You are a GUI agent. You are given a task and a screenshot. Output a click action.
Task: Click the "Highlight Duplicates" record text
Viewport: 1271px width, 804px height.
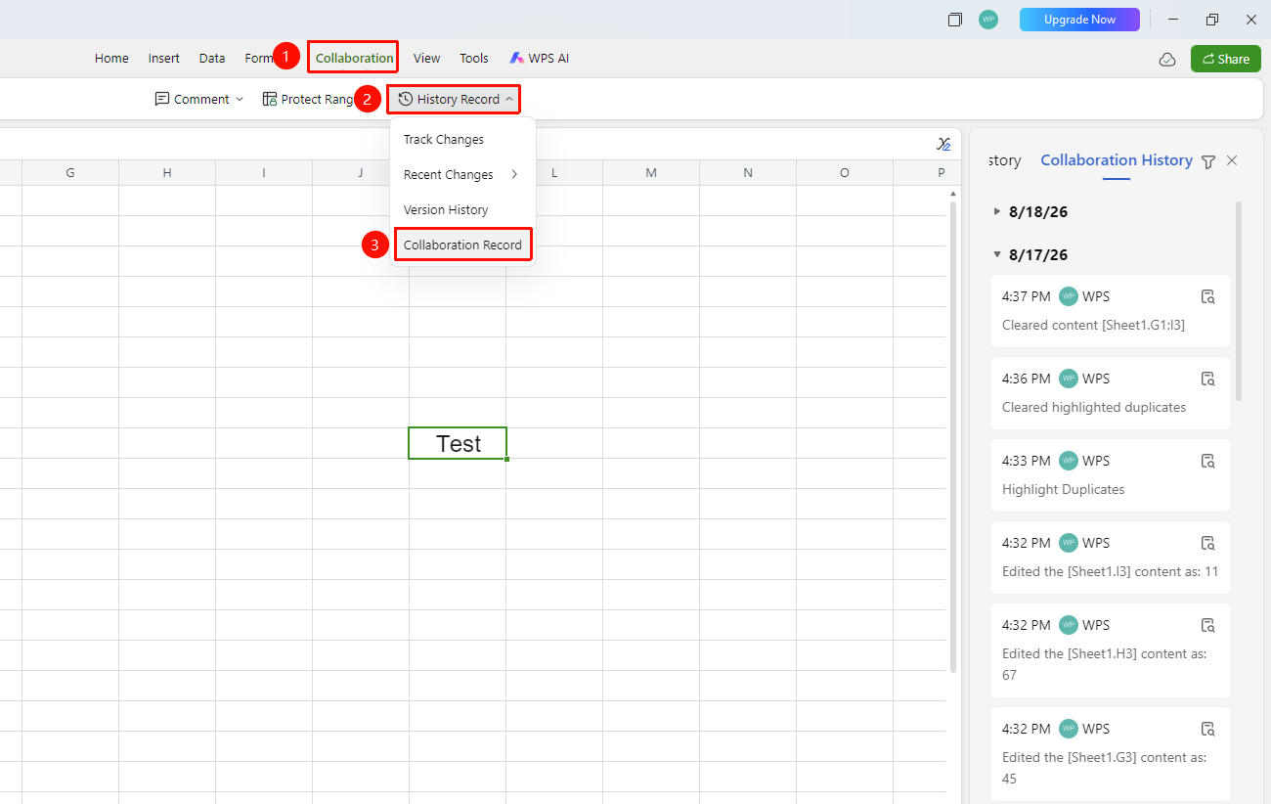pyautogui.click(x=1064, y=490)
